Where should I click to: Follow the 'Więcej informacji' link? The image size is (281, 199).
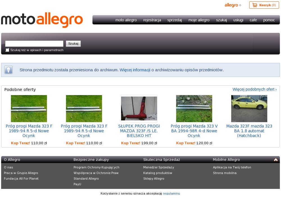[135, 70]
